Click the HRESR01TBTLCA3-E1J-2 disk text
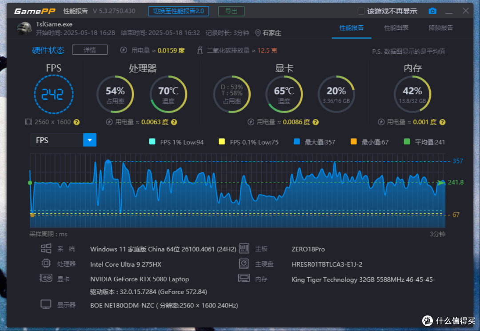The image size is (480, 331). [327, 264]
